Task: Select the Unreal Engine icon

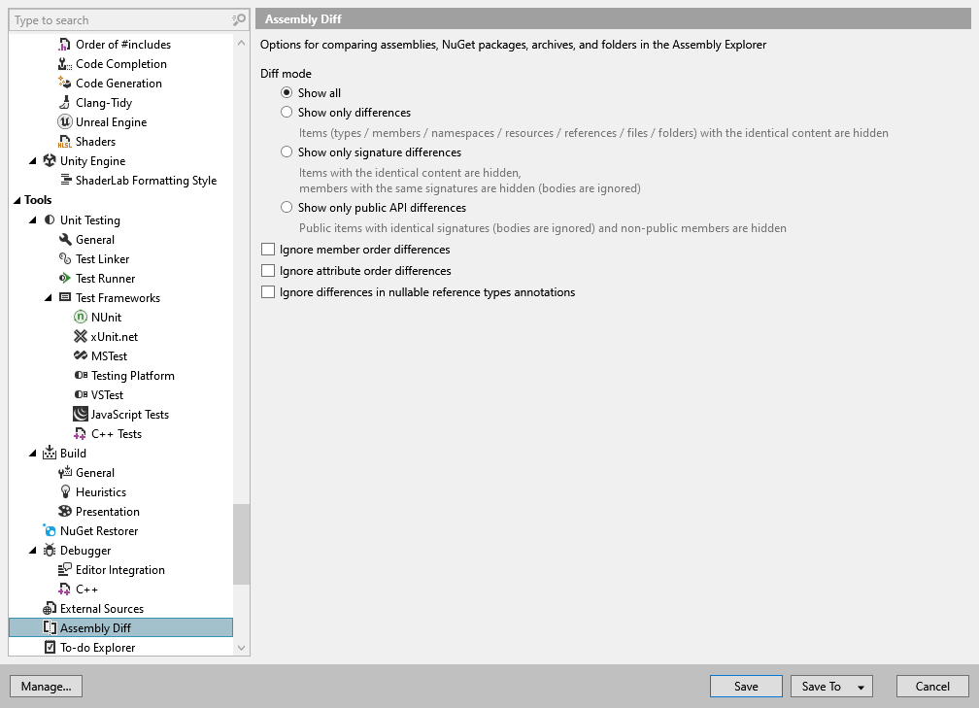Action: click(x=64, y=121)
